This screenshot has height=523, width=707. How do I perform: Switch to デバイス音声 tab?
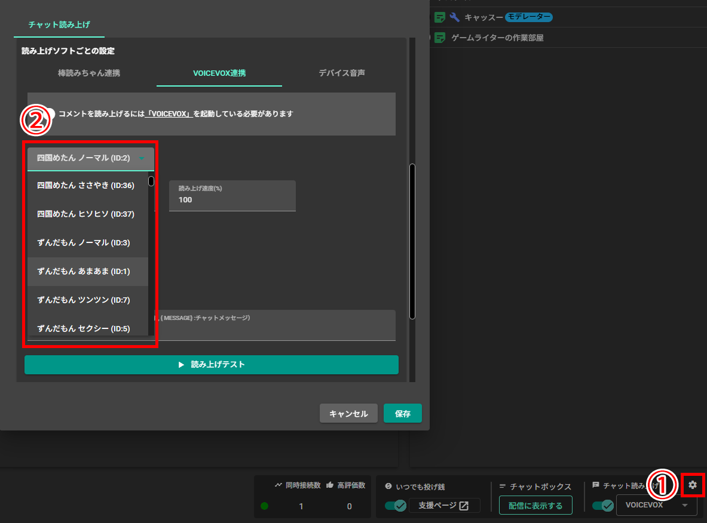342,73
